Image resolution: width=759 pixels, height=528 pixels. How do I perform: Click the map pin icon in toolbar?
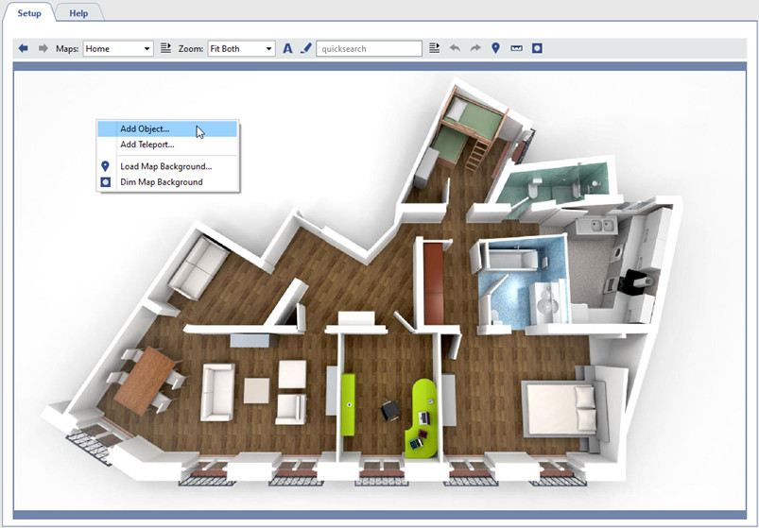[x=495, y=48]
